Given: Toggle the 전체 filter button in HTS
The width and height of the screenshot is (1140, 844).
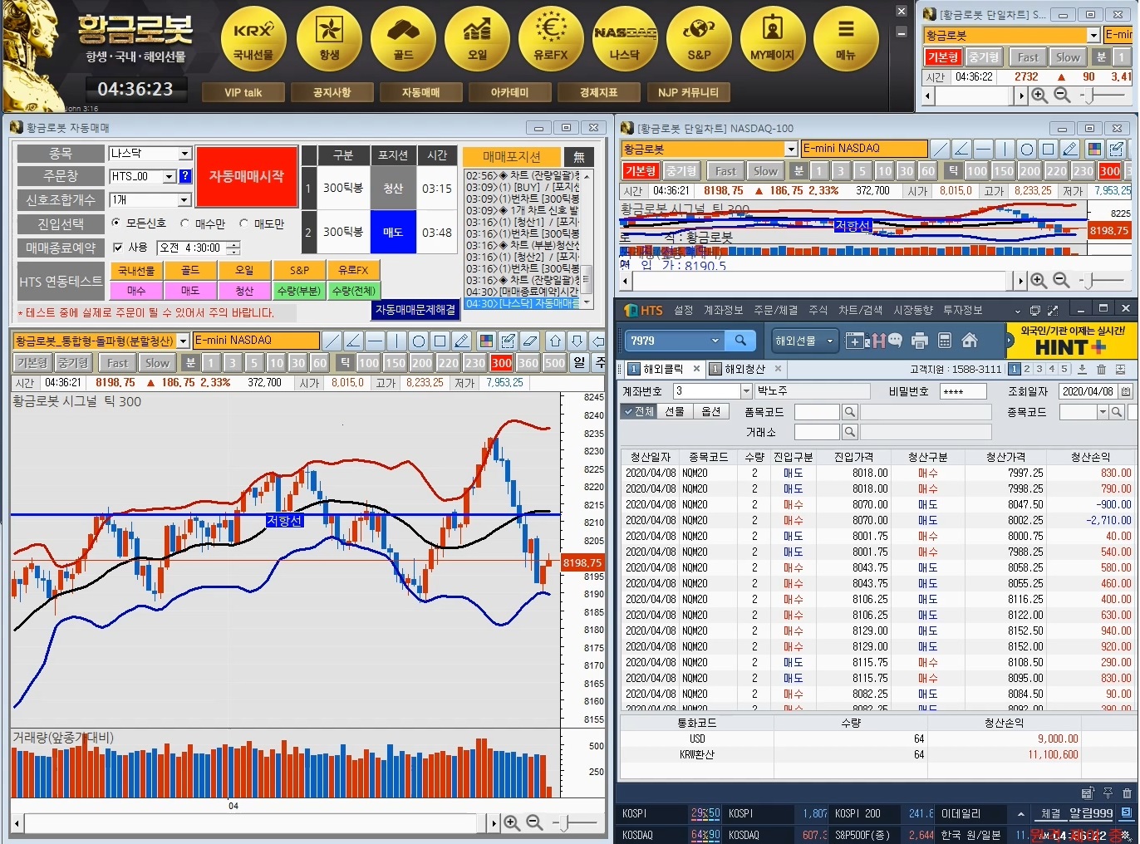Looking at the screenshot, I should [x=638, y=411].
